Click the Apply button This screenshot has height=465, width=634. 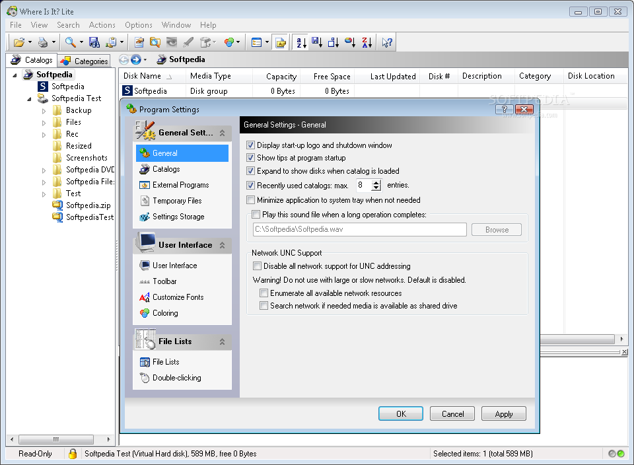[x=504, y=413]
